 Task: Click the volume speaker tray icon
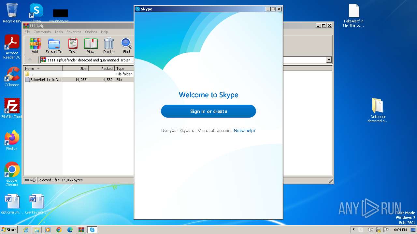pyautogui.click(x=370, y=230)
